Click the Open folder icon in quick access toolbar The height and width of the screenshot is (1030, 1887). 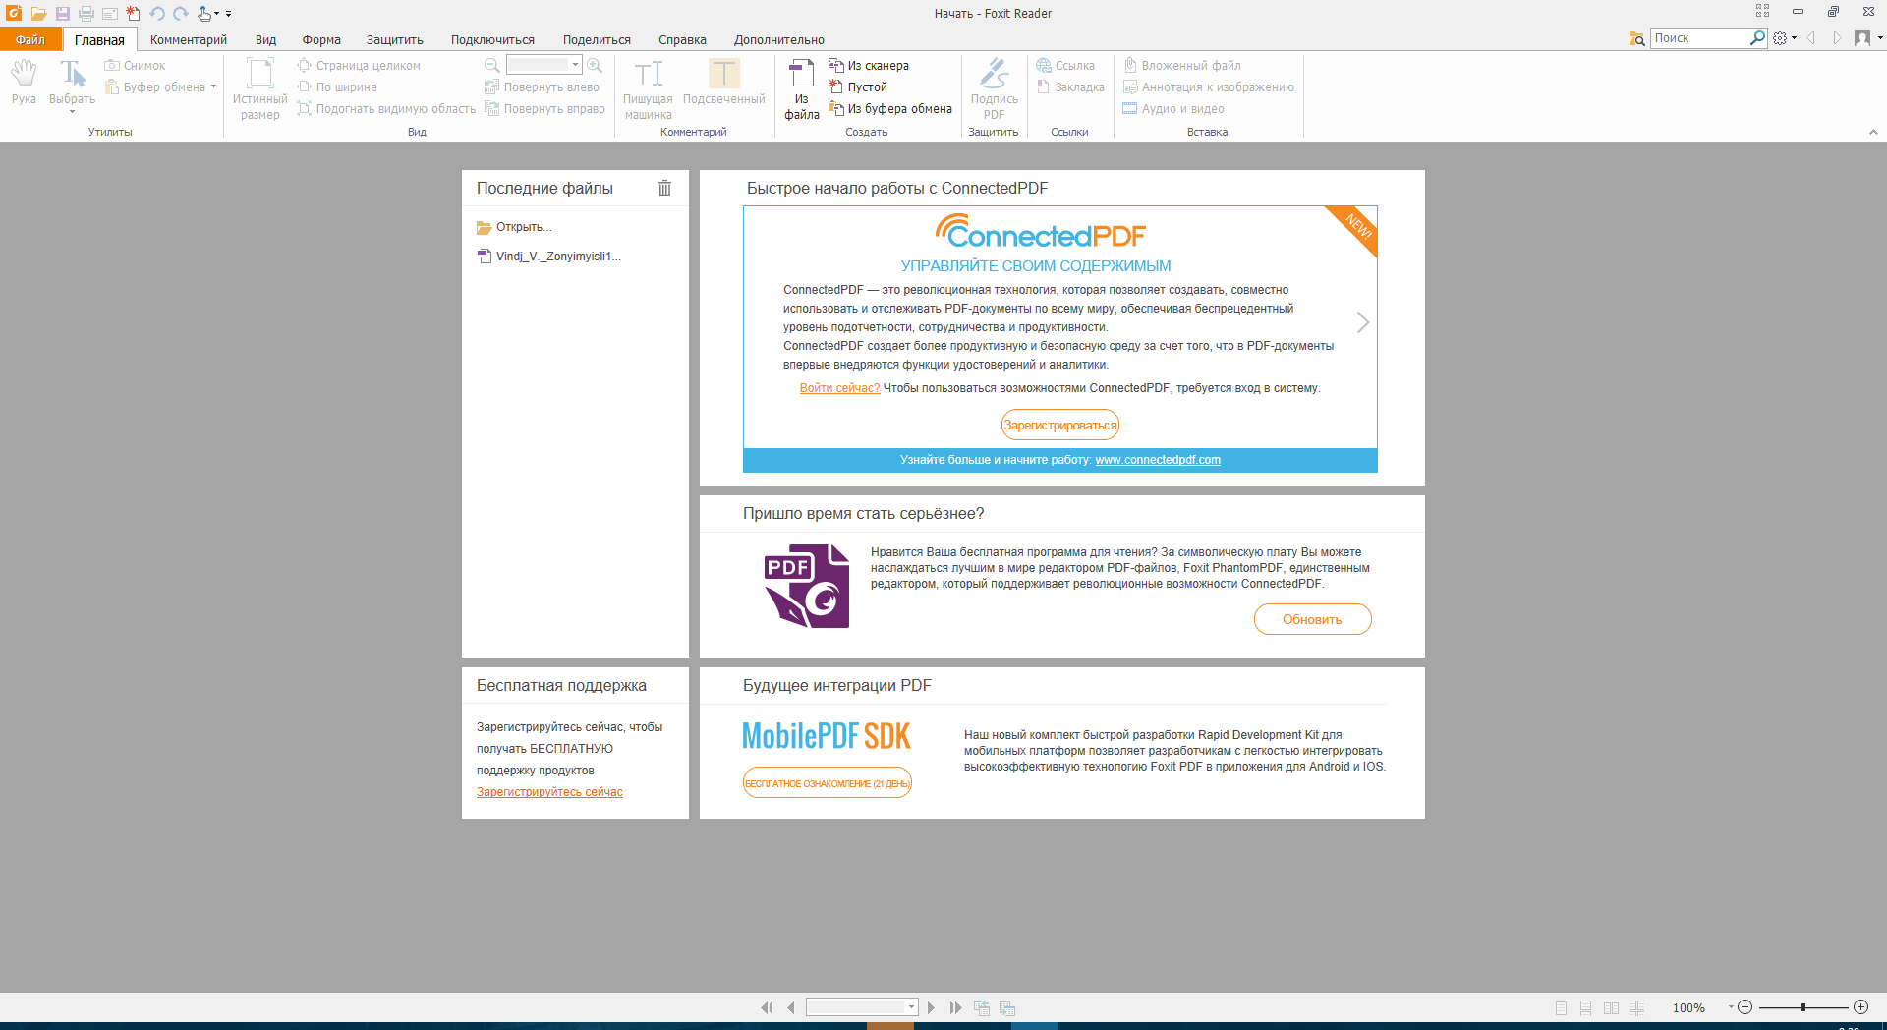pyautogui.click(x=38, y=14)
